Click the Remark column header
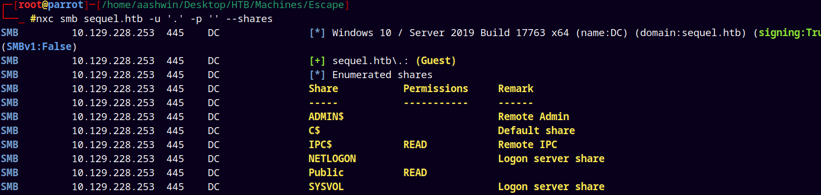 pyautogui.click(x=515, y=88)
